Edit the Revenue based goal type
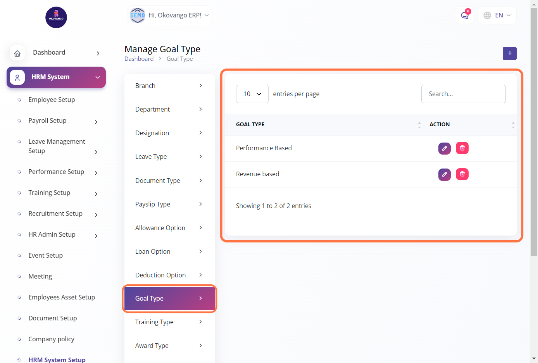Viewport: 538px width, 363px height. [444, 174]
